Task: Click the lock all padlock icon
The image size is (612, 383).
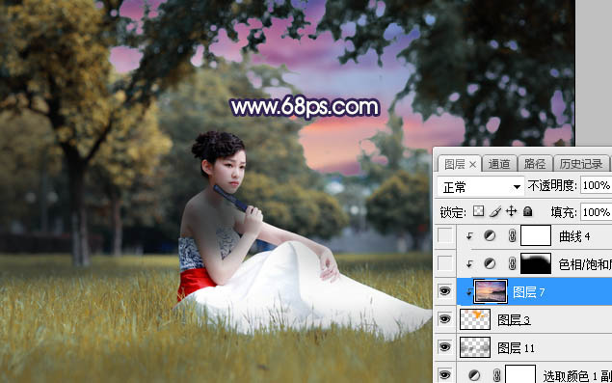Action: 528,212
